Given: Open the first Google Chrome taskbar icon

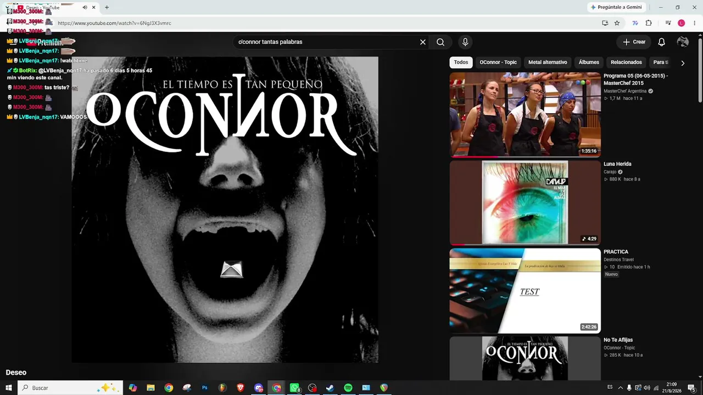Looking at the screenshot, I should (169, 388).
